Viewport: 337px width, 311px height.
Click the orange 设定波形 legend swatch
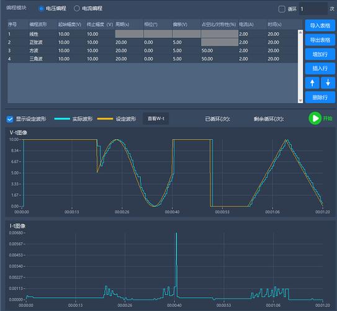tap(105, 119)
